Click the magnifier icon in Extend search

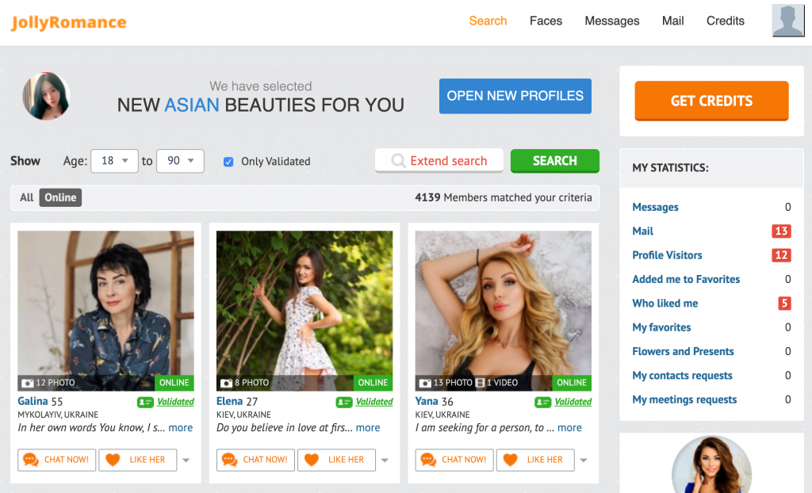coord(398,161)
